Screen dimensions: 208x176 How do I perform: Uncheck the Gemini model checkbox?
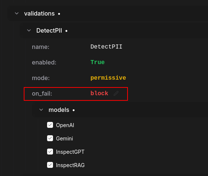50,138
